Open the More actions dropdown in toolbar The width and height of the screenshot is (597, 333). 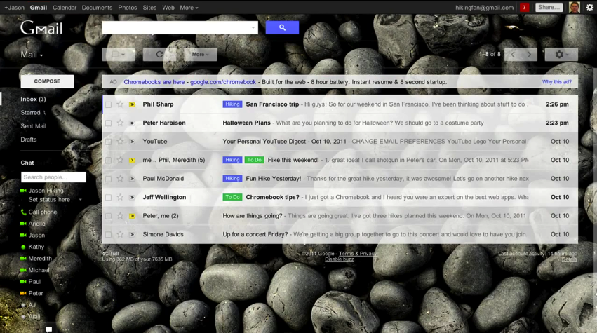tap(200, 54)
